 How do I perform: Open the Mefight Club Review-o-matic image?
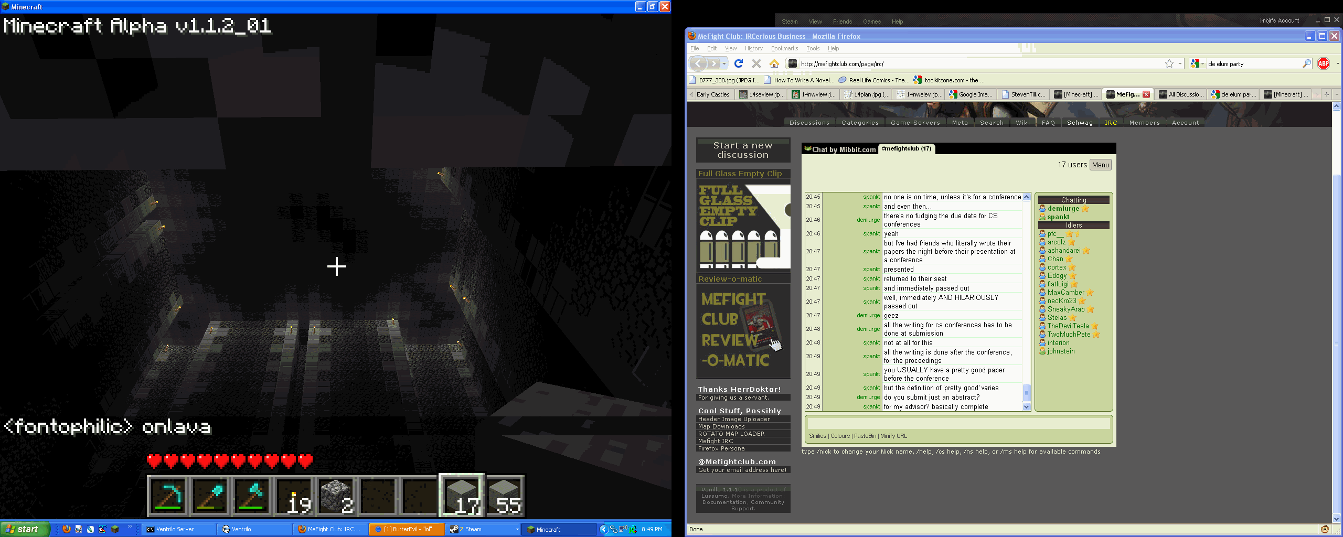coord(743,331)
